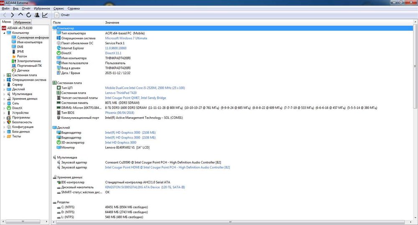Expand the Хранение данных tree node
418x225 pixels.
[x=4, y=99]
